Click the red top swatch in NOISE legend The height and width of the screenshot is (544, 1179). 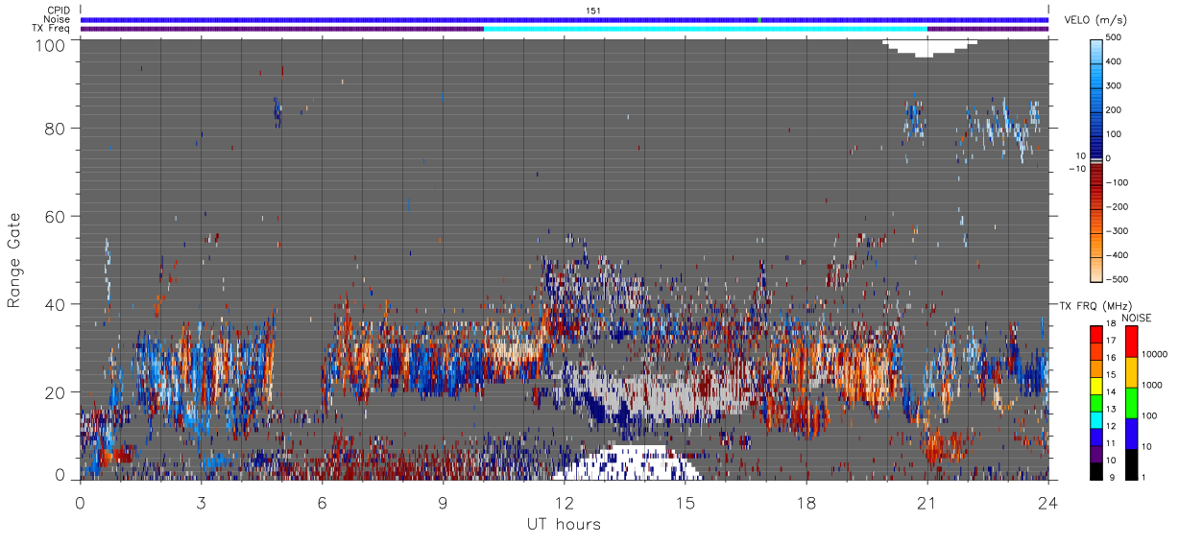[x=1132, y=342]
